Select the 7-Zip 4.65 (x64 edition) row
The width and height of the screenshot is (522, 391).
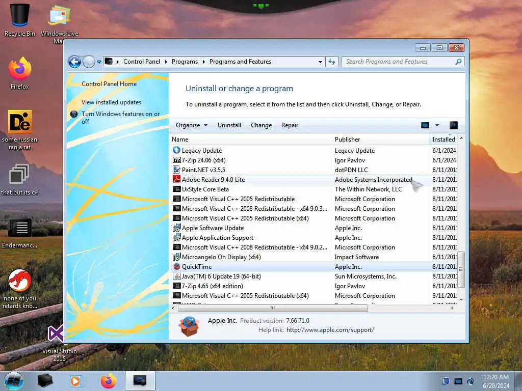314,286
